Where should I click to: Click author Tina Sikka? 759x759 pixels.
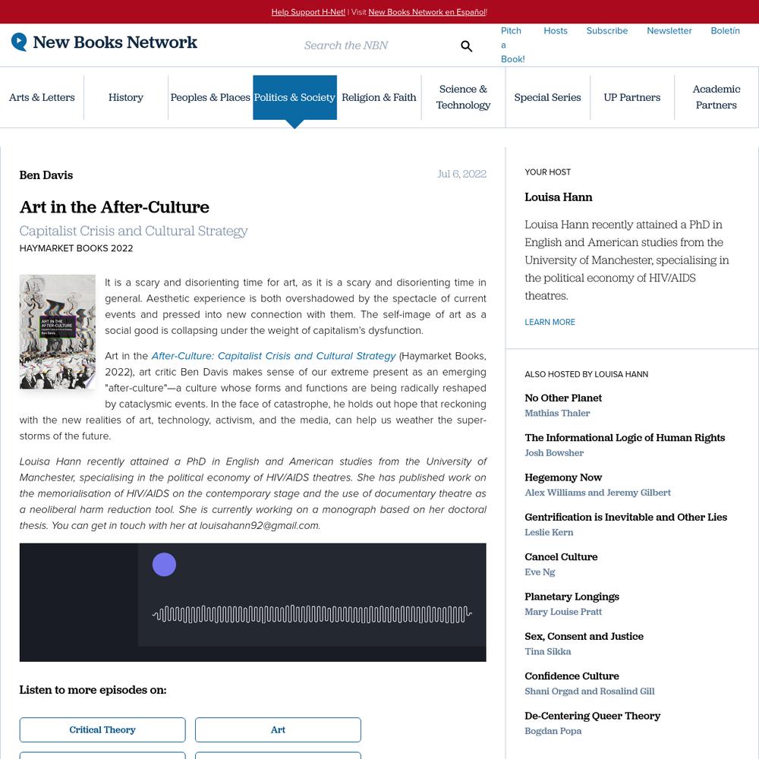click(548, 651)
